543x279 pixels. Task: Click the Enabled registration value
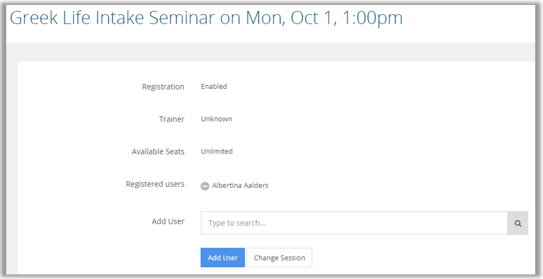coord(214,86)
